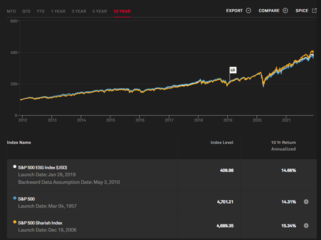
Task: Remove S&P 500 from comparison
Action: (x=306, y=202)
